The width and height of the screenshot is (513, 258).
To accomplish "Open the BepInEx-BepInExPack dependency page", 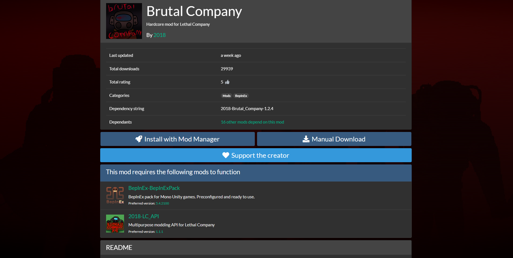I will pyautogui.click(x=154, y=188).
